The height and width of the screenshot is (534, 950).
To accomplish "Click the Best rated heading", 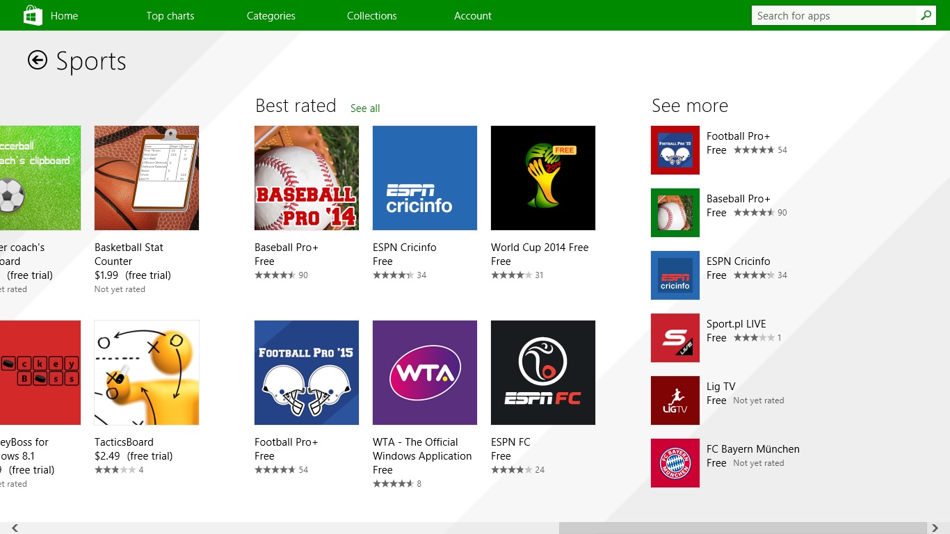I will pos(296,106).
